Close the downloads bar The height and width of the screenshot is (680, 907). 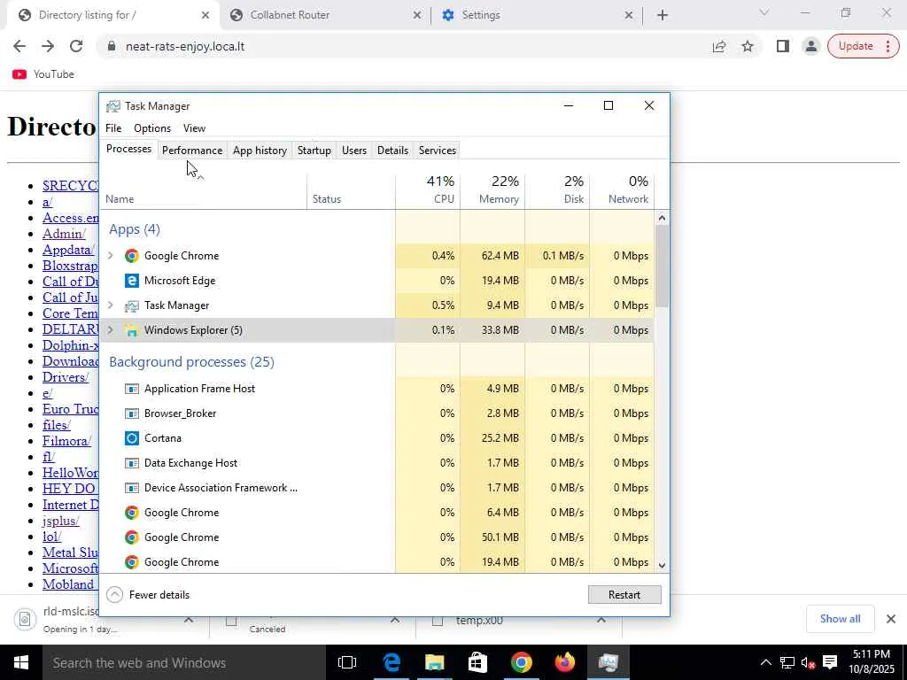[x=891, y=619]
